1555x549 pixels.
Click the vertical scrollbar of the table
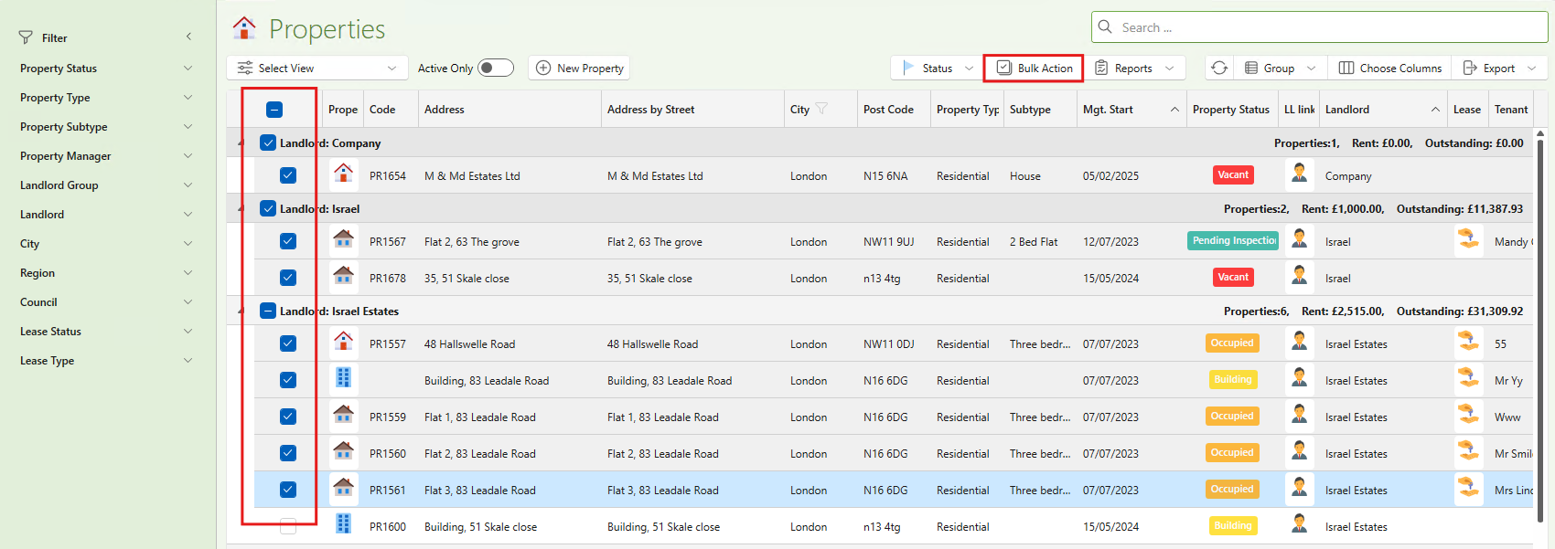[x=1540, y=329]
